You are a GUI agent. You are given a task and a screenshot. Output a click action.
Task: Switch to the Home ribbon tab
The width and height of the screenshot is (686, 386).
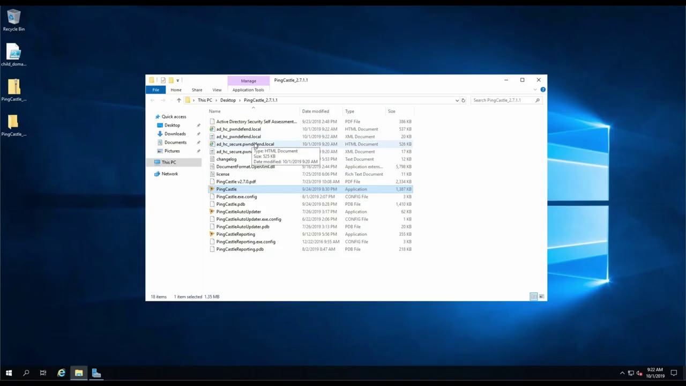[176, 90]
